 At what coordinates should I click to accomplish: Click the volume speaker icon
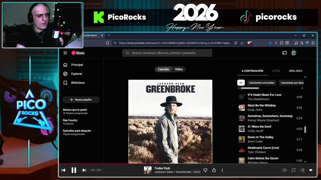(x=284, y=170)
